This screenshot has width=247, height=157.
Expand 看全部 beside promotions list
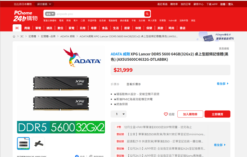pyautogui.click(x=220, y=145)
